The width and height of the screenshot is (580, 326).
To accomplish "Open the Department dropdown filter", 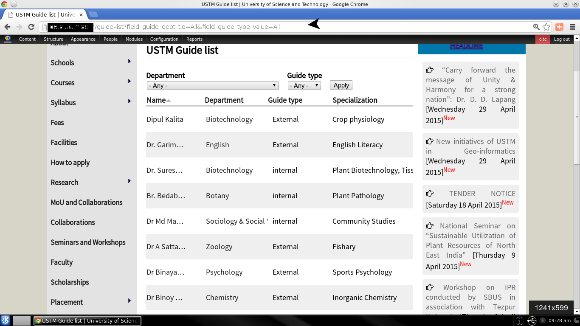I will pos(212,86).
